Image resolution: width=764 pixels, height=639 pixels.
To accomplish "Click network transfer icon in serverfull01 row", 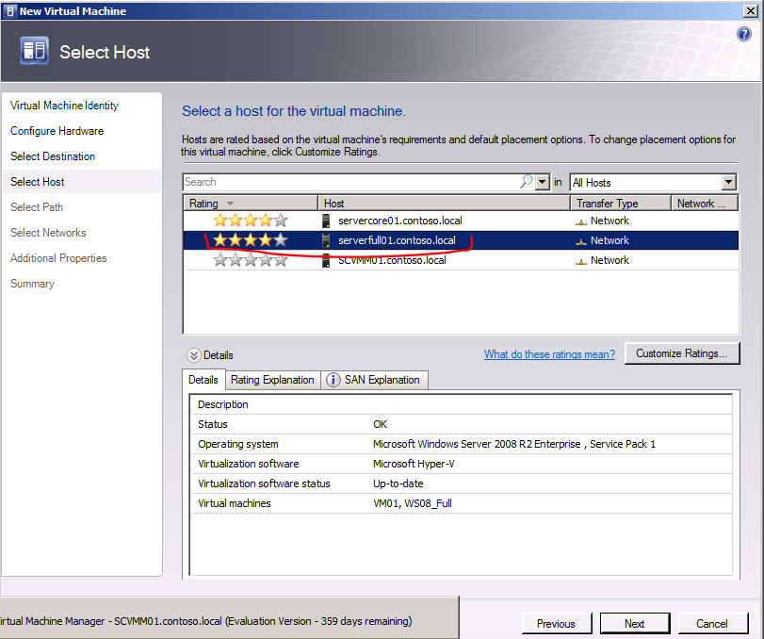I will pos(581,241).
